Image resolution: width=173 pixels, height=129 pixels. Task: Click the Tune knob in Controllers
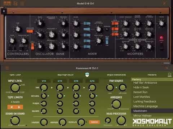click(18, 29)
